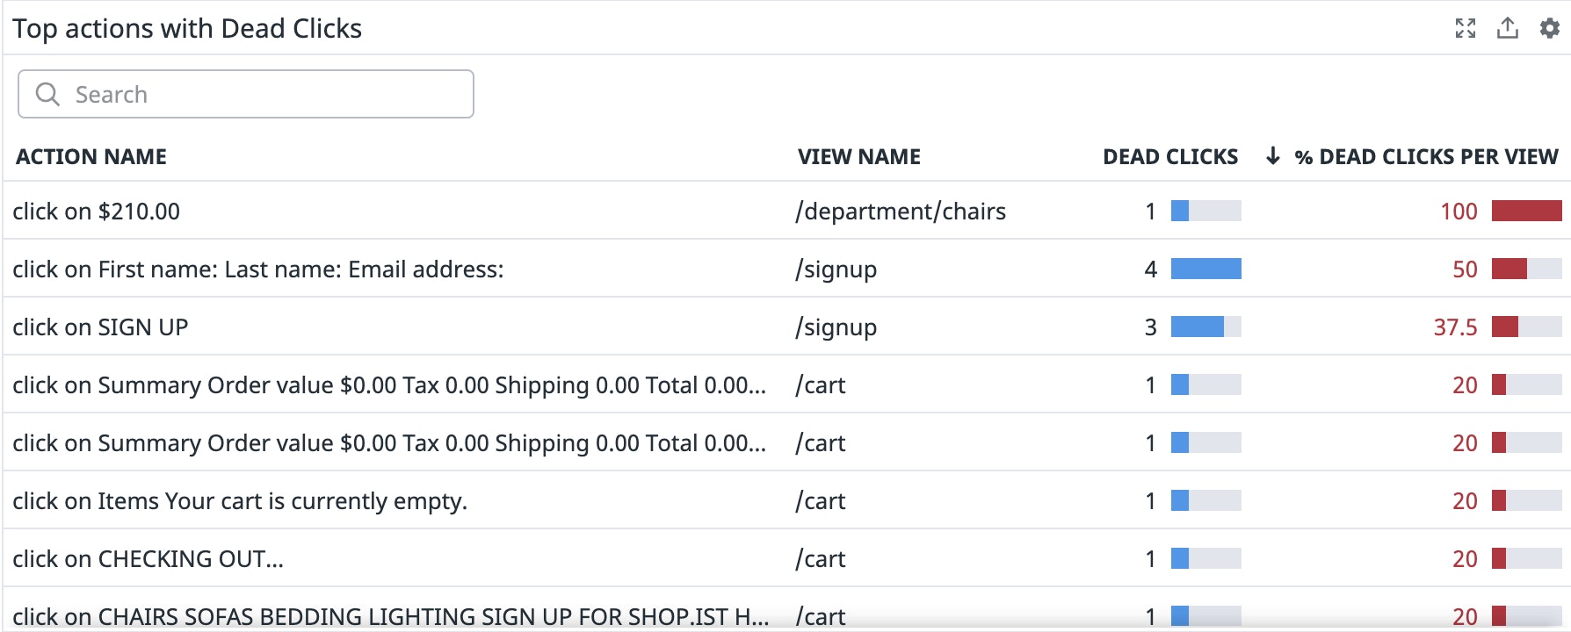1571x632 pixels.
Task: Click the red 37.5 percent bar
Action: tap(1505, 327)
